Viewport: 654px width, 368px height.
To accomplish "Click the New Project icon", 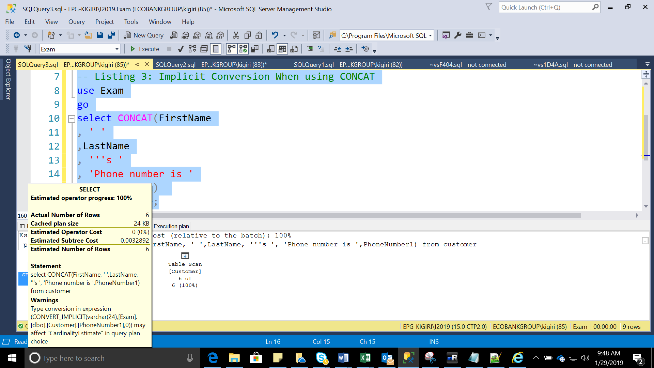I will click(x=51, y=35).
